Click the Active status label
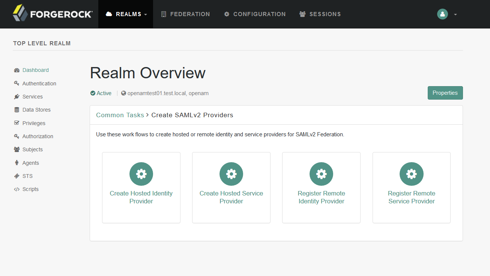Viewport: 490px width, 276px height. (x=104, y=93)
